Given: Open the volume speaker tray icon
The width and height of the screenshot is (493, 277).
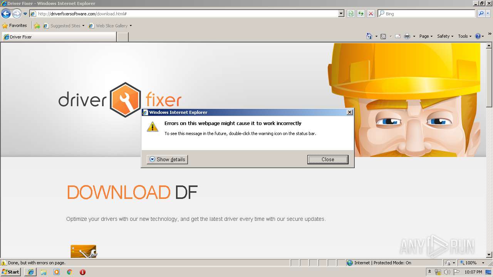Looking at the screenshot, I should pyautogui.click(x=447, y=272).
